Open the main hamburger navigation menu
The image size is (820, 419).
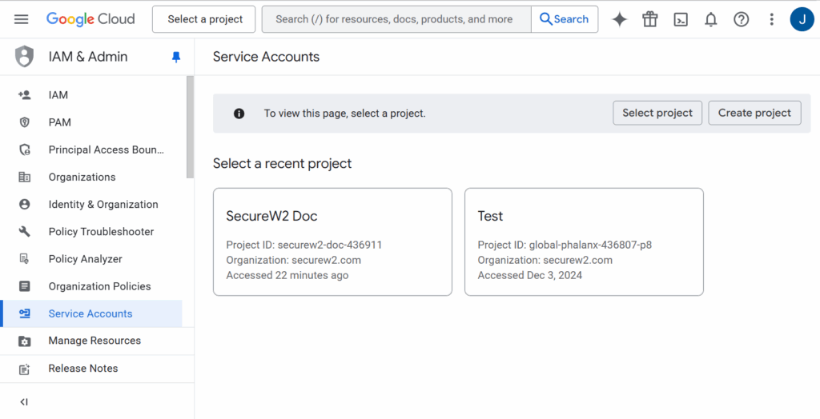tap(22, 19)
